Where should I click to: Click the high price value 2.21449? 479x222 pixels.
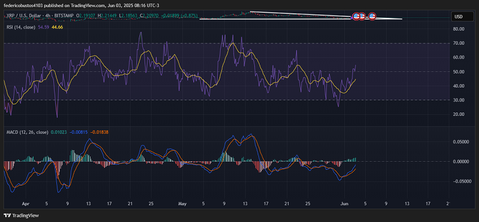109,16
